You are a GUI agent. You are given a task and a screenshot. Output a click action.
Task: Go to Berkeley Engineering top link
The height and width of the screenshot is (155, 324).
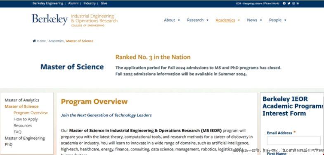coord(48,3)
